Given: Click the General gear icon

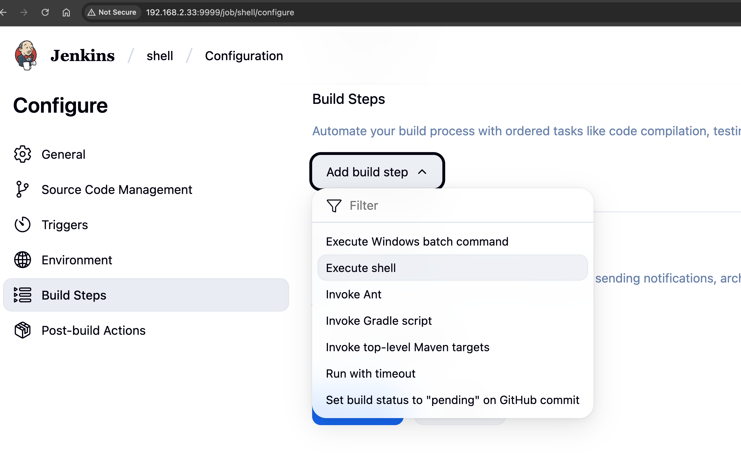Looking at the screenshot, I should click(x=23, y=154).
